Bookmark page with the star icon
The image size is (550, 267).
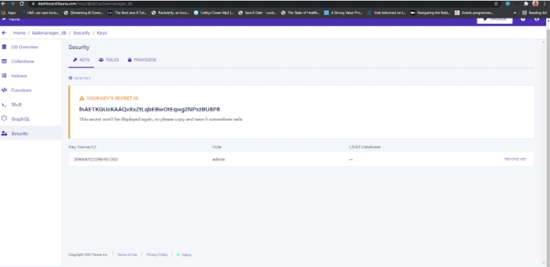496,3
